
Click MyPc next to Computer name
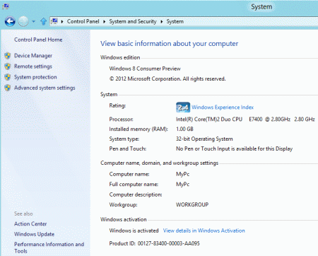(182, 174)
